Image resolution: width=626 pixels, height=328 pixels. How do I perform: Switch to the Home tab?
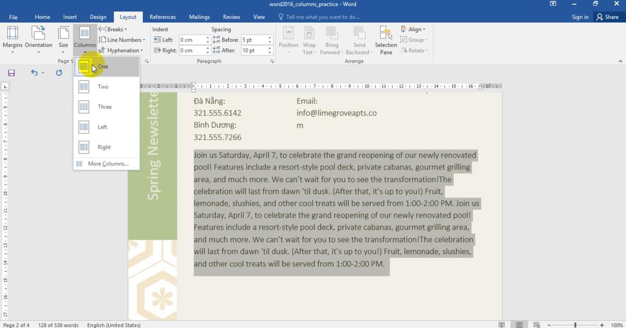(x=42, y=17)
